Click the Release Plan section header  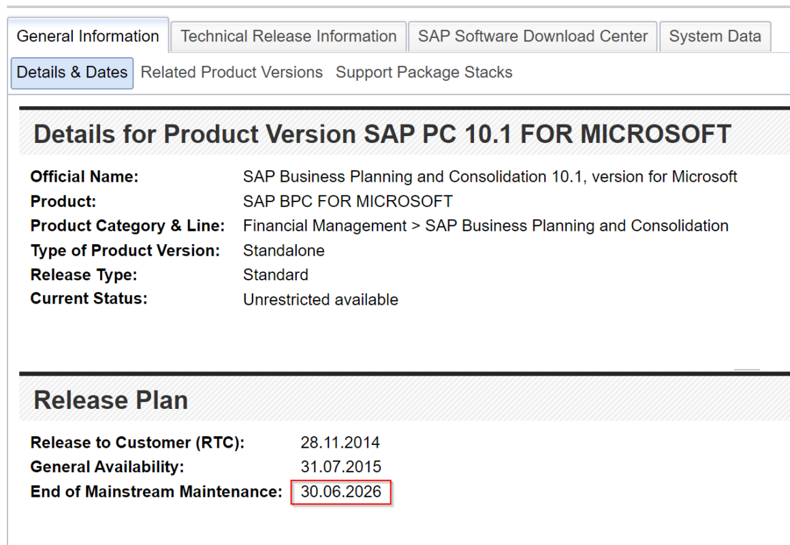click(x=110, y=400)
